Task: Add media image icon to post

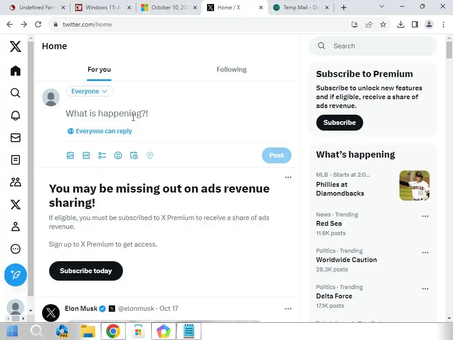Action: tap(70, 155)
